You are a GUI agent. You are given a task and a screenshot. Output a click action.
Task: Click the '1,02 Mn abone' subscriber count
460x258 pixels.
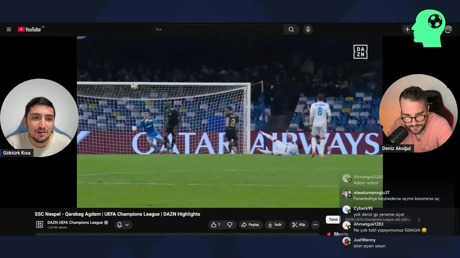point(57,228)
